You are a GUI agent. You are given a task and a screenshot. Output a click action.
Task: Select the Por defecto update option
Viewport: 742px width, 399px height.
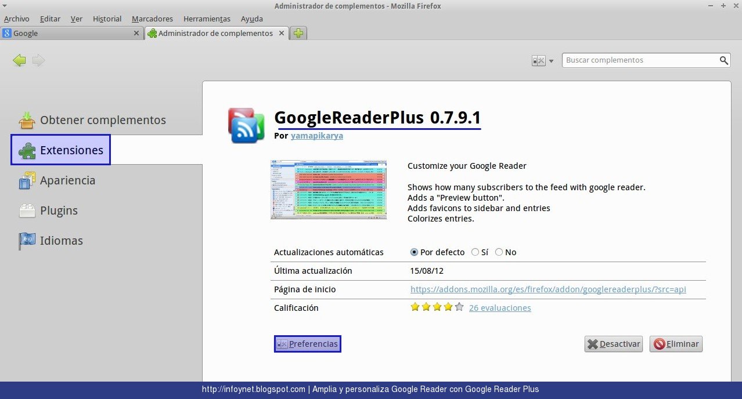coord(414,252)
